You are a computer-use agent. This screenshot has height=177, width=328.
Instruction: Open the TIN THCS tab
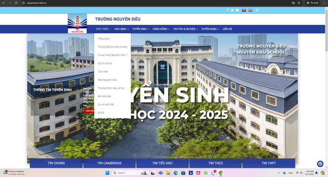point(216,163)
